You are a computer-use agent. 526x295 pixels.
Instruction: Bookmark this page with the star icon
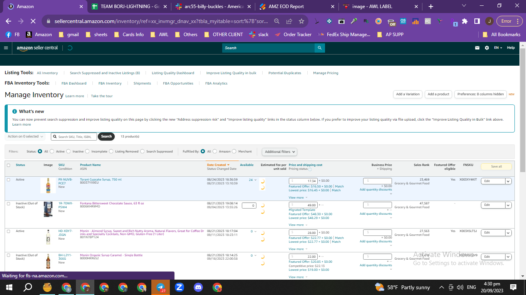[x=302, y=21]
